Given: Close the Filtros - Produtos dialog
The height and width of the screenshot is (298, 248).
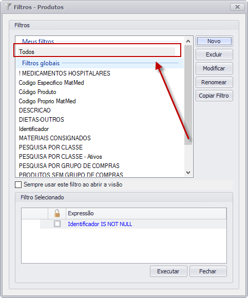Looking at the screenshot, I should (237, 7).
